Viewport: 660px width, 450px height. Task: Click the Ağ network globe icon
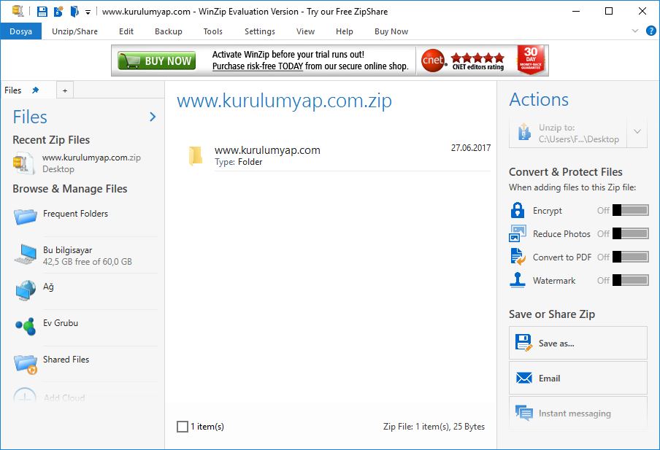coord(26,290)
